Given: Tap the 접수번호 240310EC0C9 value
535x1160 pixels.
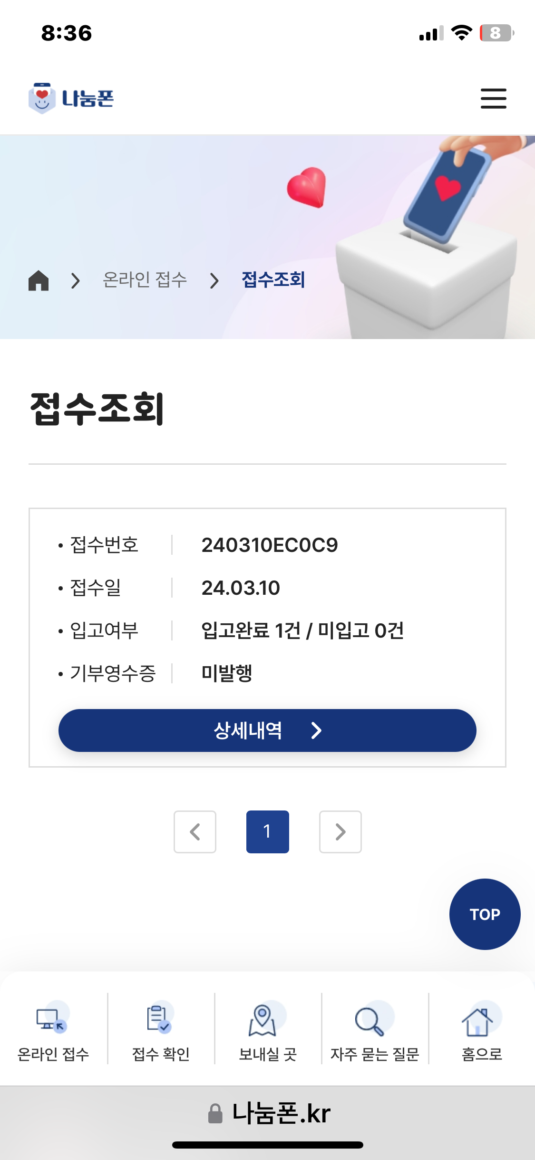Looking at the screenshot, I should pyautogui.click(x=269, y=545).
